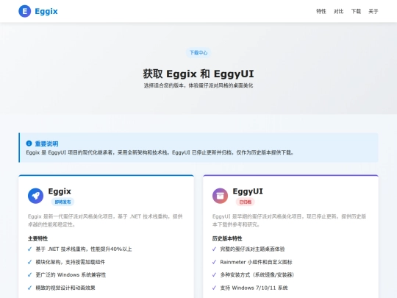
Task: Click the 即将发布 status badge
Action: 62,202
